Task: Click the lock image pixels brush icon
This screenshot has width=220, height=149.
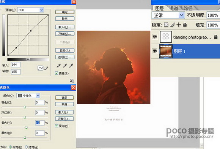Action: click(x=173, y=25)
